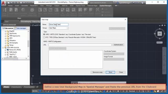
Task: Click the Options wrench icon in ribbon
Action: [97, 10]
